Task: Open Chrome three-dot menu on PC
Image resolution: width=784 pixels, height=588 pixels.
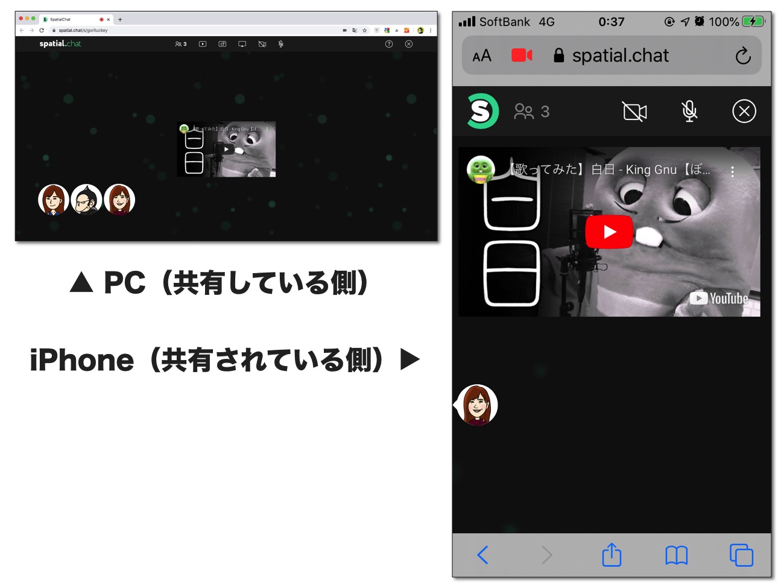Action: pos(431,30)
